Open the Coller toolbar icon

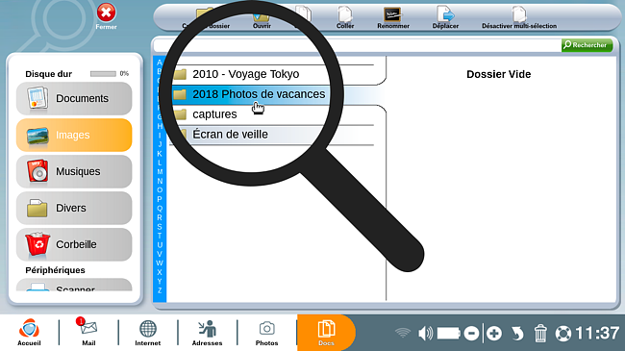[345, 17]
